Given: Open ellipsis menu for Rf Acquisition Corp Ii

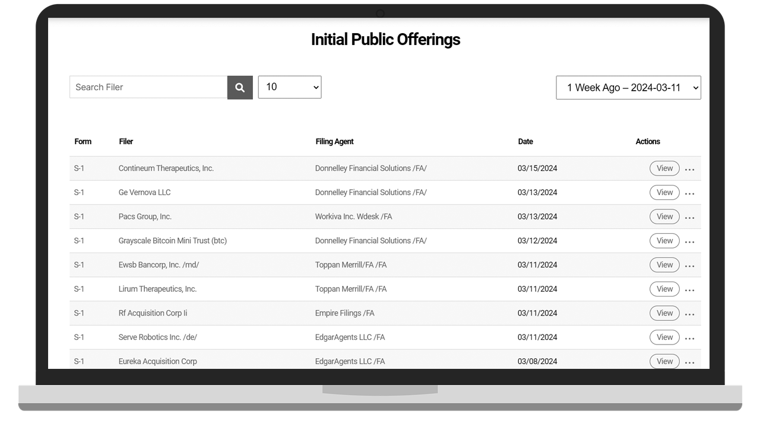Looking at the screenshot, I should coord(689,314).
